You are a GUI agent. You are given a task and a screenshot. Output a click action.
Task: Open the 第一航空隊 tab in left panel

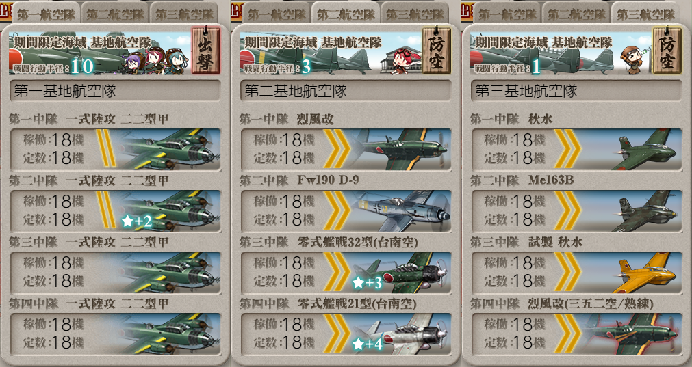(x=46, y=14)
